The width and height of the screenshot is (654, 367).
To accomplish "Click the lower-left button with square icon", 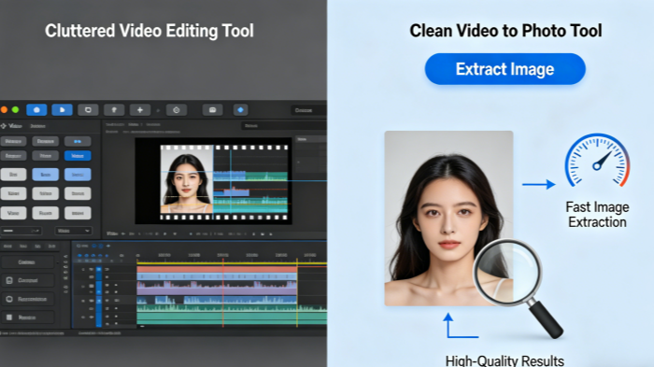I will [x=27, y=318].
